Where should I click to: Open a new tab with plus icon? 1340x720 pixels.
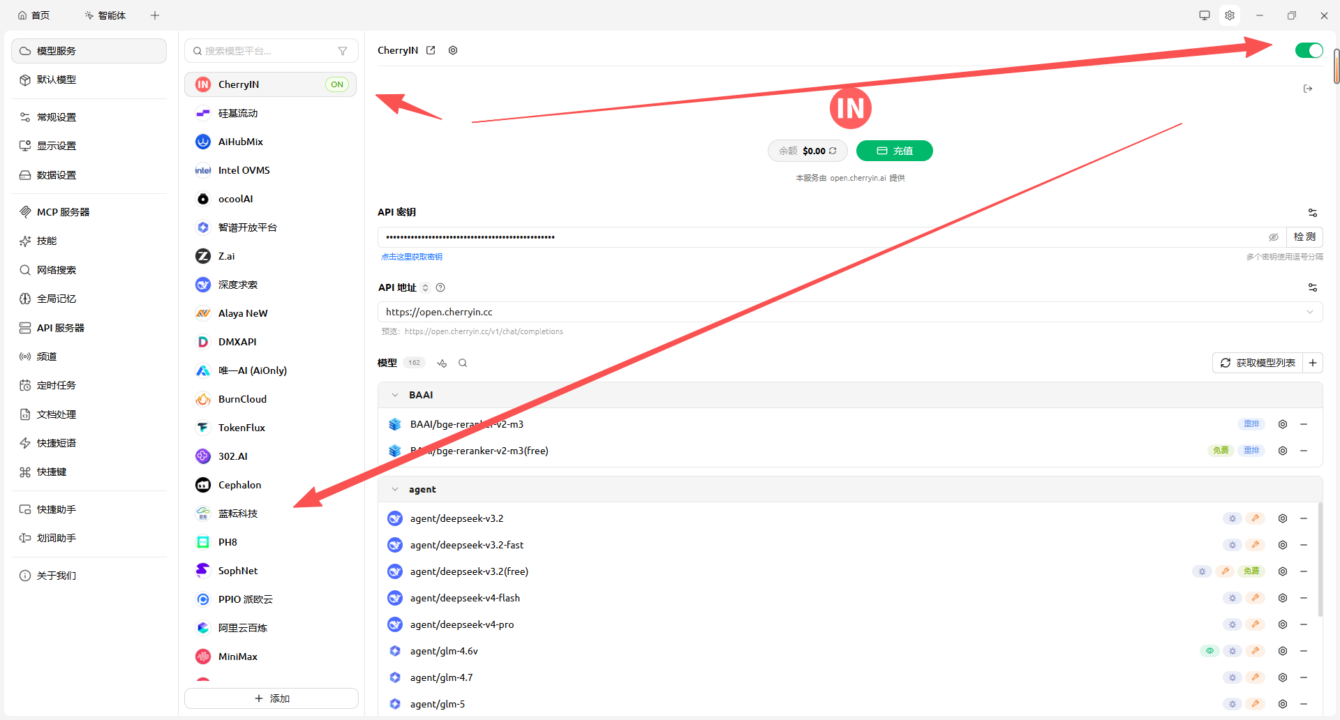[x=155, y=15]
